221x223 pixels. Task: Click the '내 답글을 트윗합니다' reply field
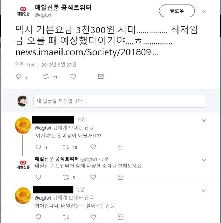(x=120, y=101)
